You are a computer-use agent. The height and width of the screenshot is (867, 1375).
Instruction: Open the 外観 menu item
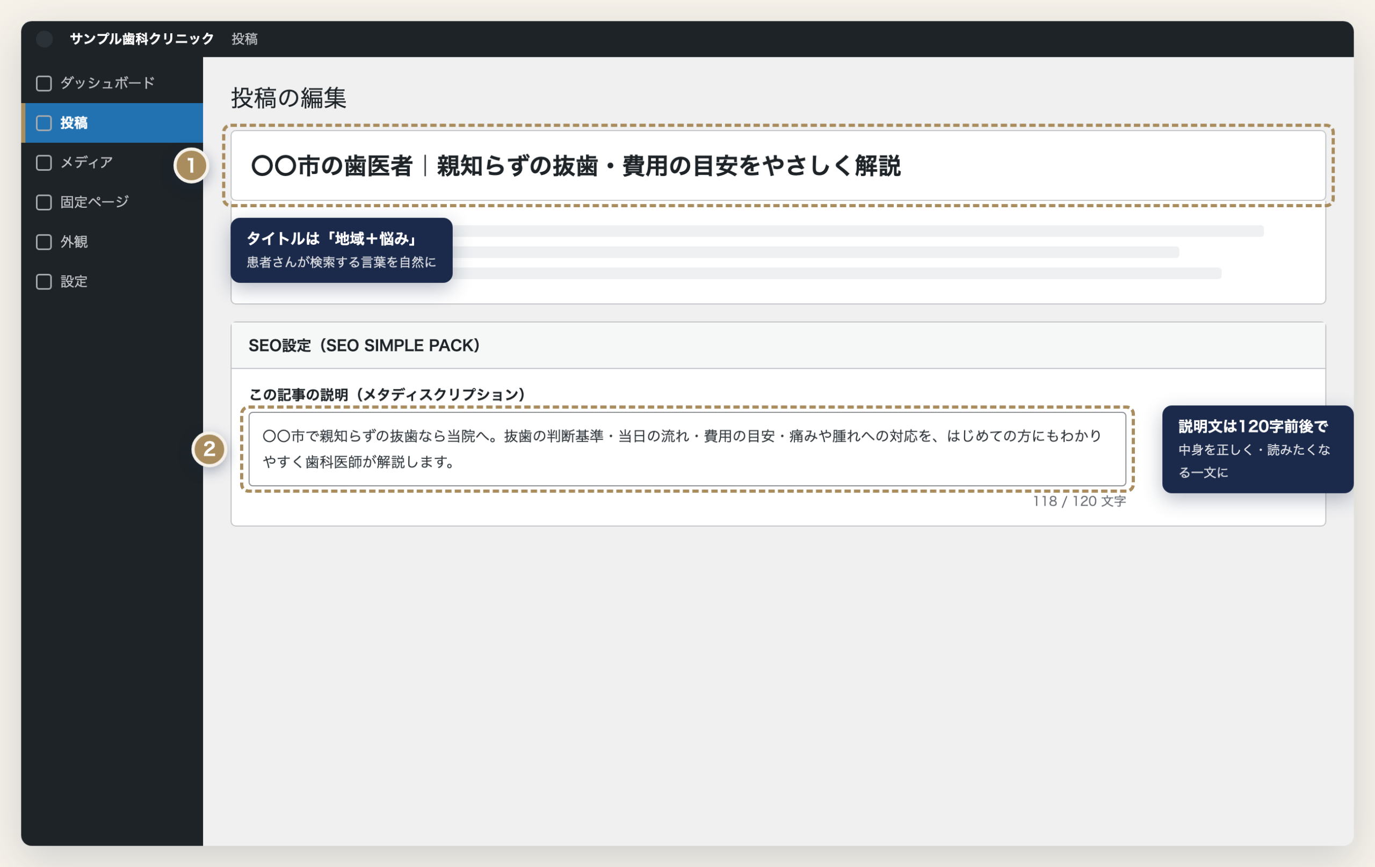[112, 242]
